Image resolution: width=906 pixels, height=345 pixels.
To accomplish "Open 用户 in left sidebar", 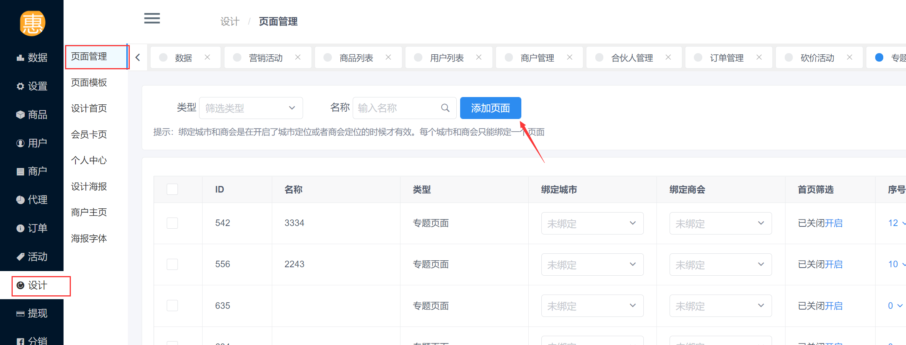I will [x=32, y=143].
